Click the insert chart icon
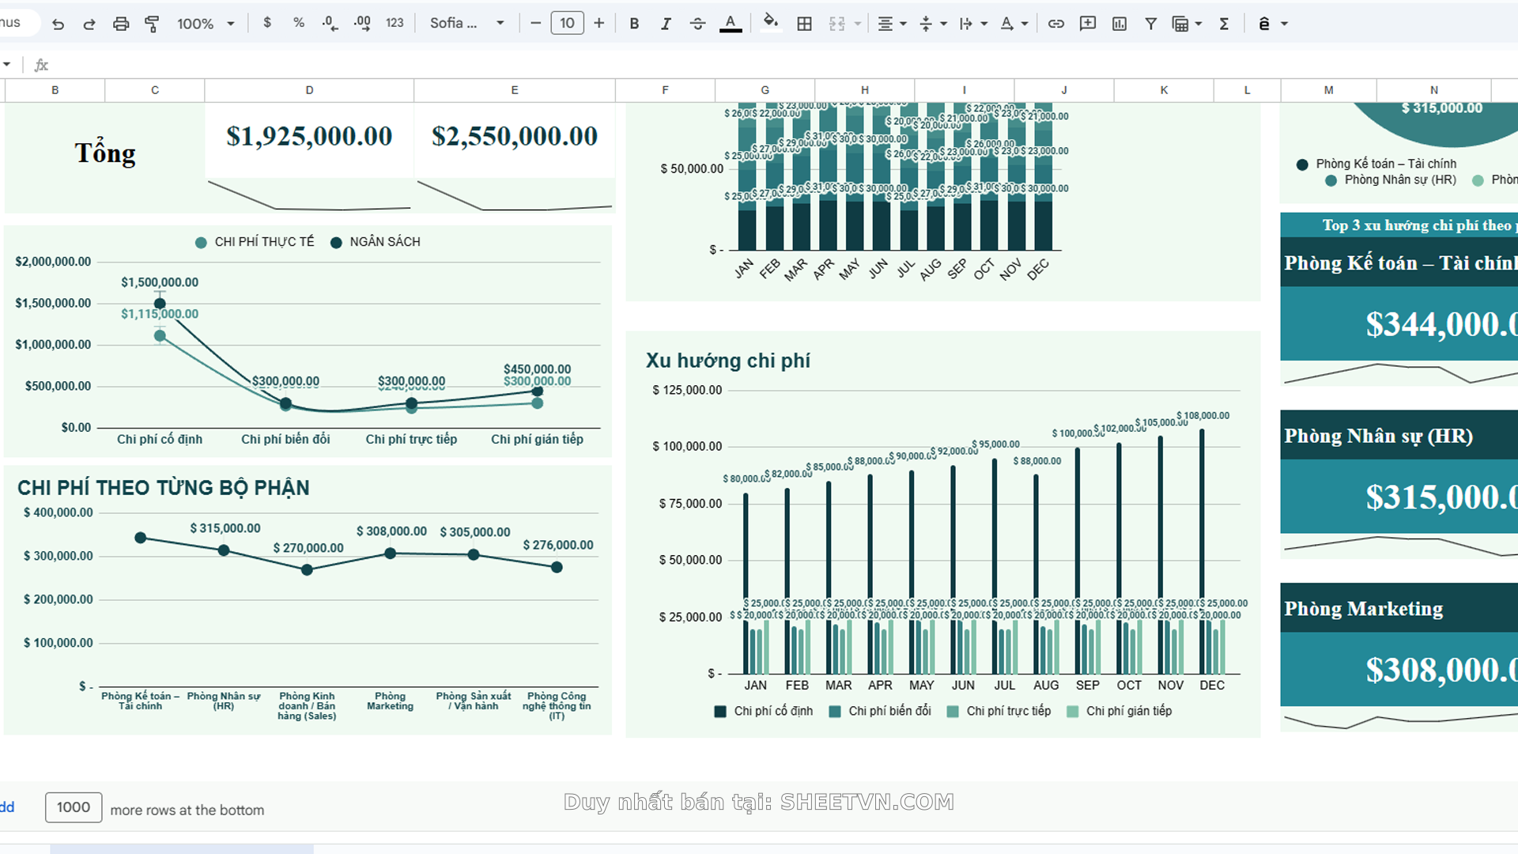 pos(1119,24)
